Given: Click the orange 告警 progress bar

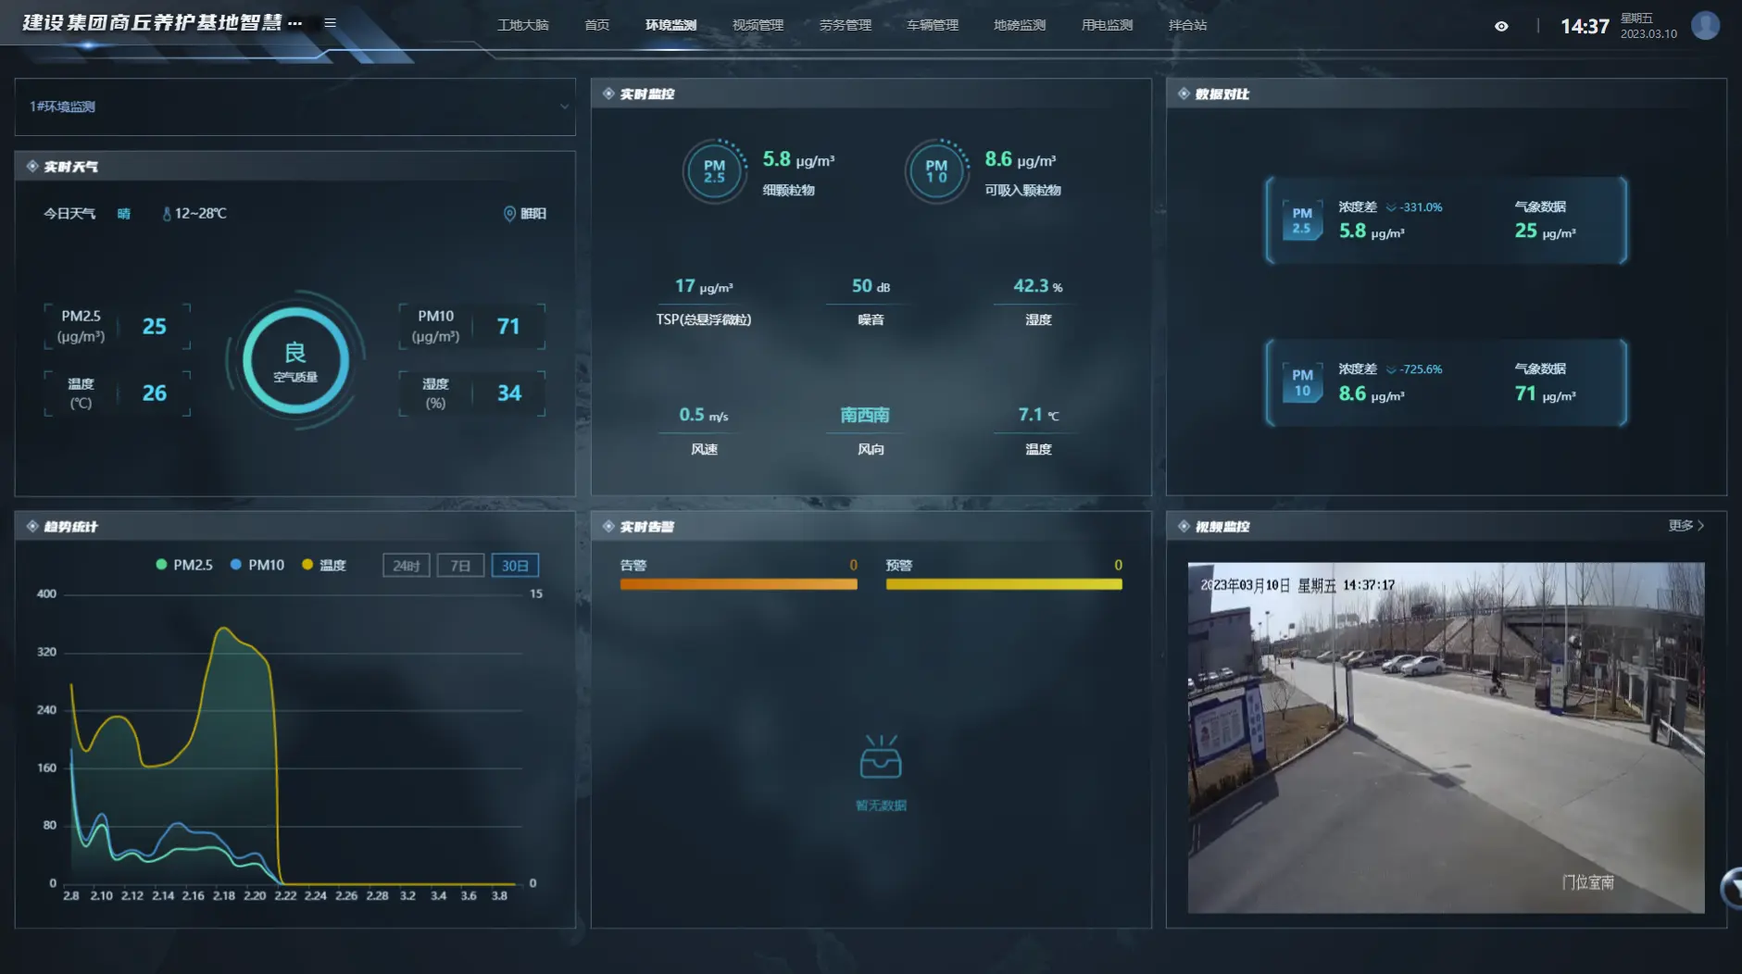Looking at the screenshot, I should pos(738,584).
